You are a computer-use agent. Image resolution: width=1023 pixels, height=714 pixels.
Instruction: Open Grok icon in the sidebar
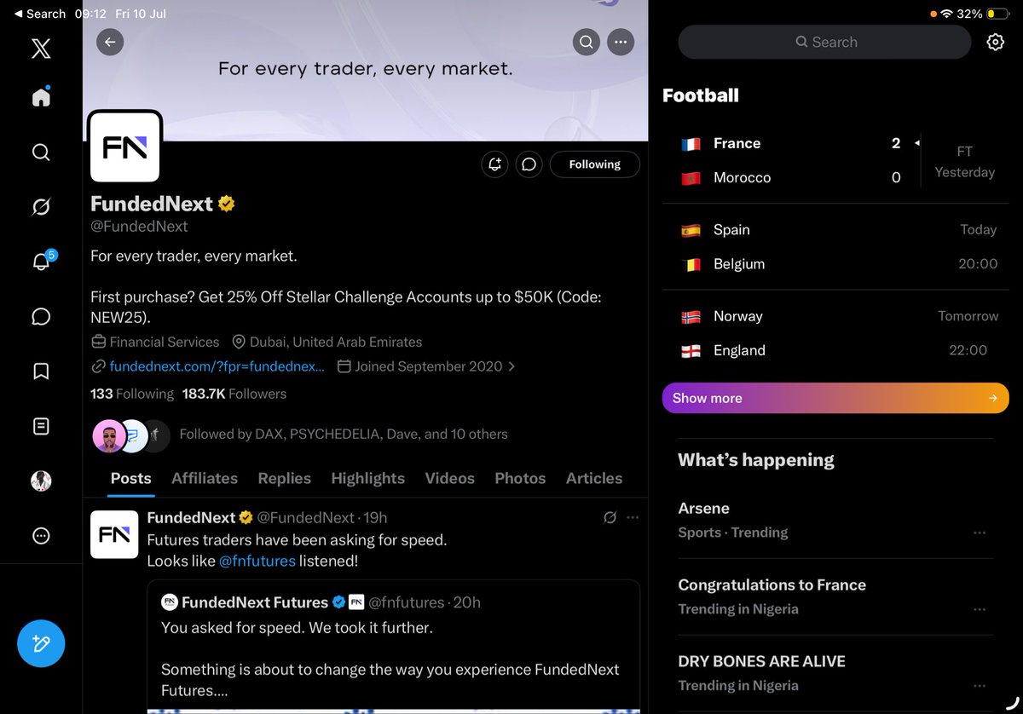41,207
